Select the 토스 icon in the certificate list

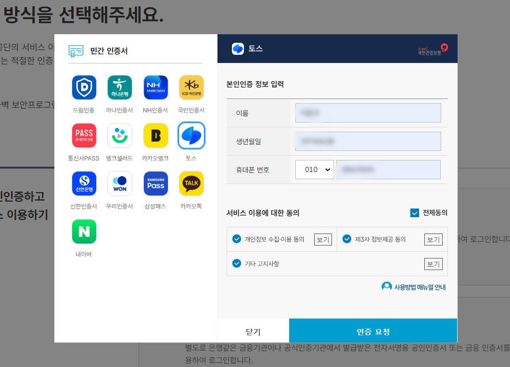coord(191,135)
